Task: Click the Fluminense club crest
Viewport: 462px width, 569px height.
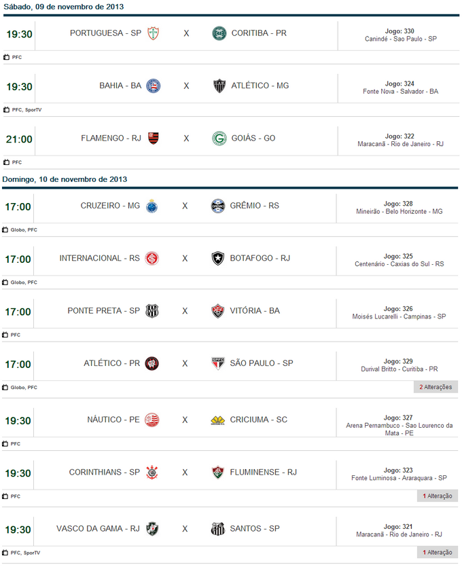Action: coord(218,473)
